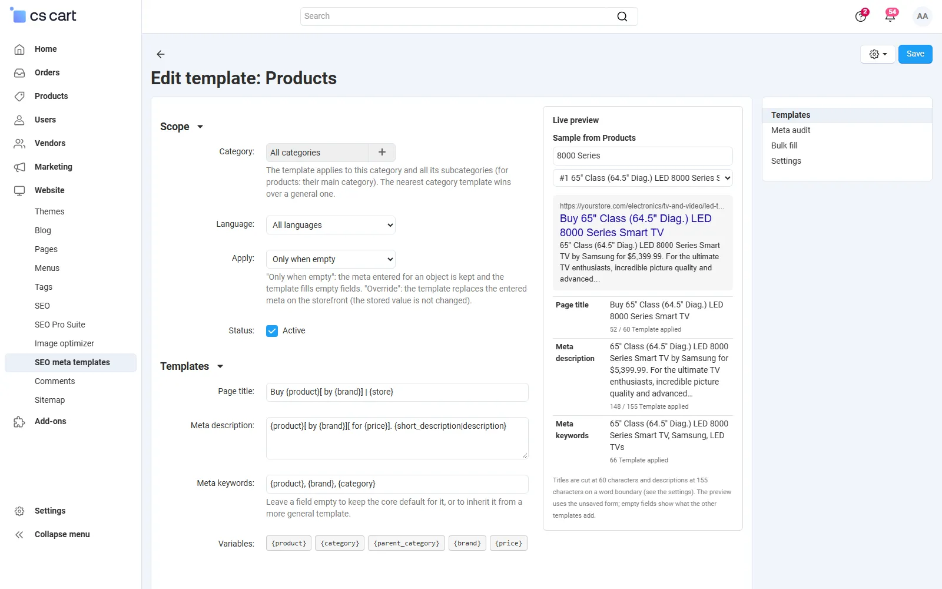Insert the {brand} variable
942x589 pixels.
pyautogui.click(x=467, y=543)
